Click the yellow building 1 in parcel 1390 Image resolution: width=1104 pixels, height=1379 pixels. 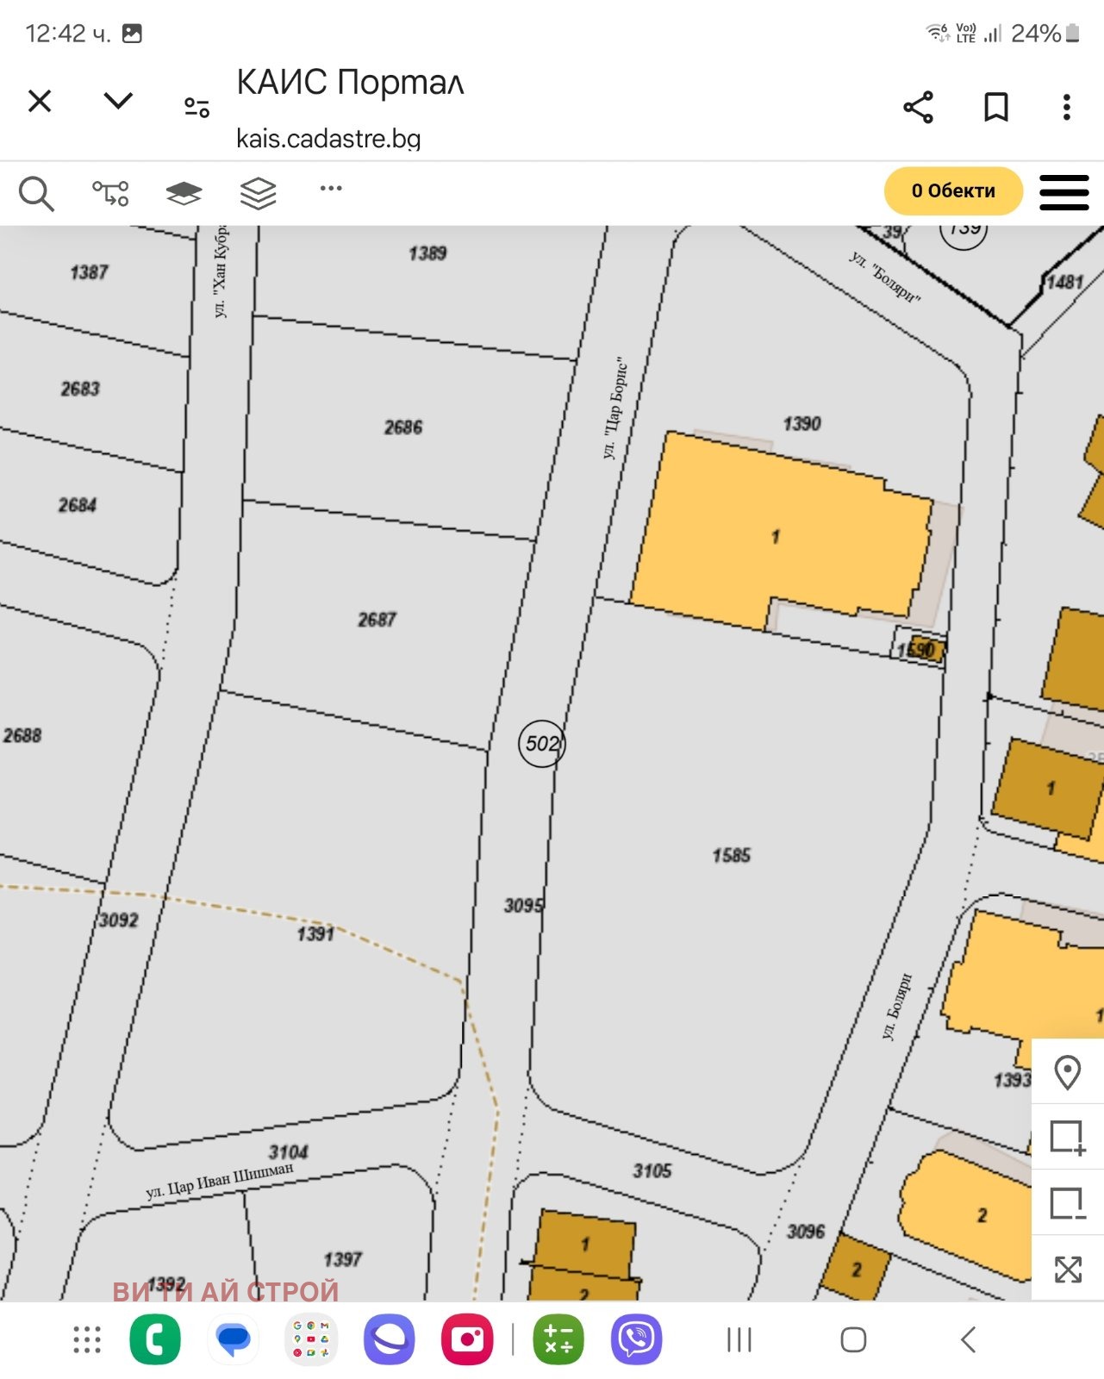pos(776,536)
